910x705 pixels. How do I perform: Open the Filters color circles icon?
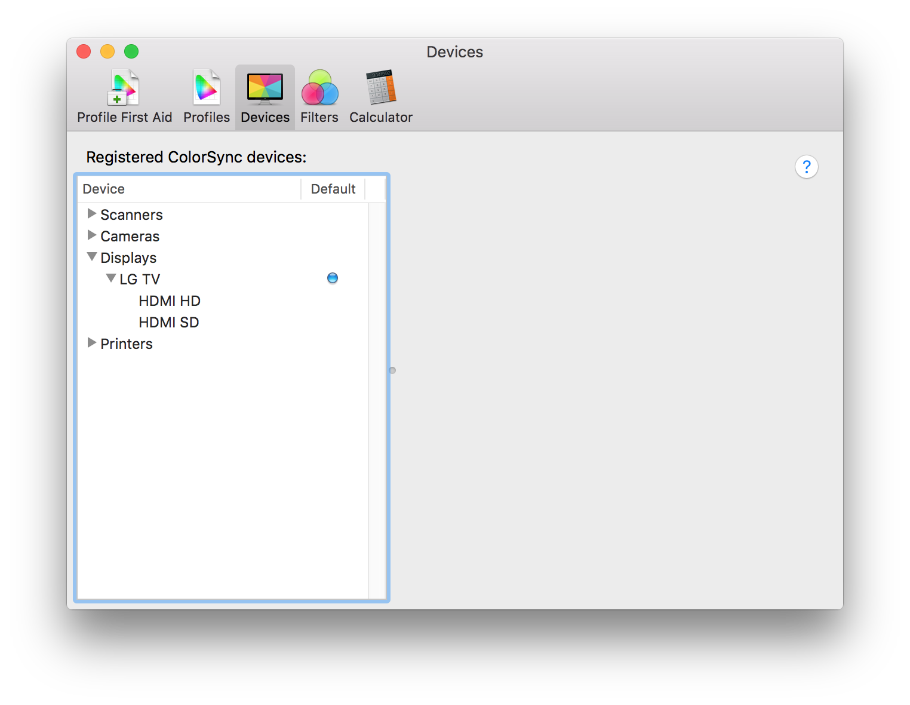point(319,96)
